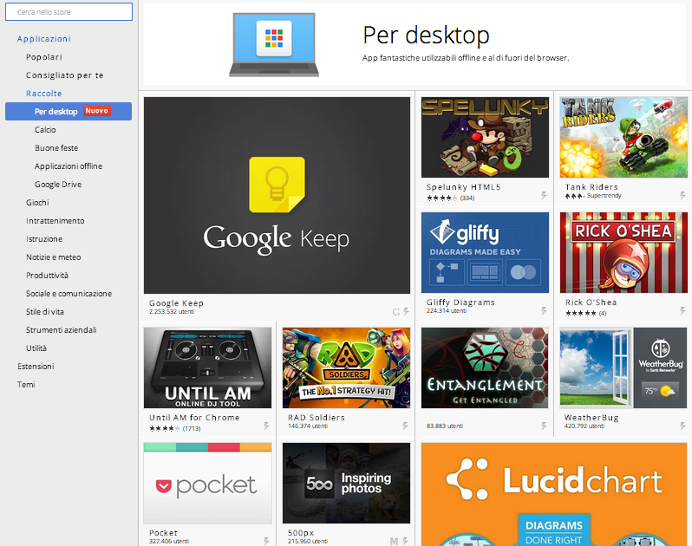This screenshot has height=546, width=692.
Task: Open the Calcio collection
Action: pyautogui.click(x=45, y=130)
